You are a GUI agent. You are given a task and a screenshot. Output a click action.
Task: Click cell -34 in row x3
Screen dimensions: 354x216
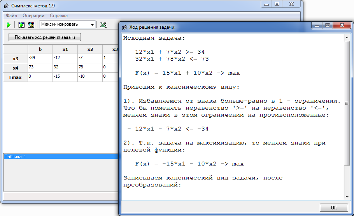point(40,59)
